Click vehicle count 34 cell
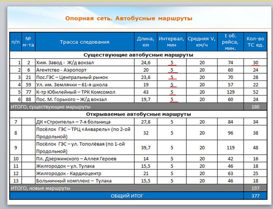 pos(255,122)
